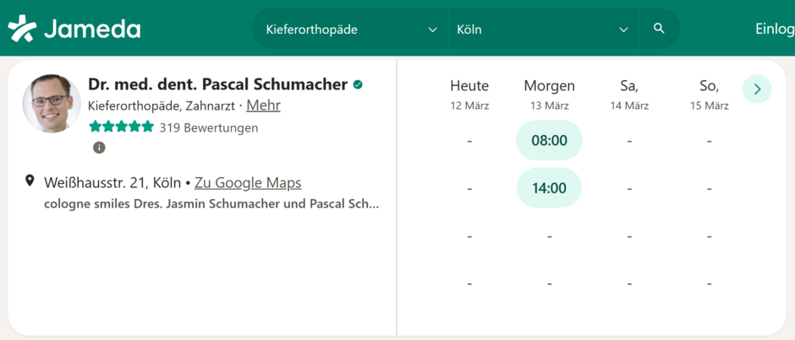Show next days with arrow button
This screenshot has width=795, height=340.
point(757,89)
